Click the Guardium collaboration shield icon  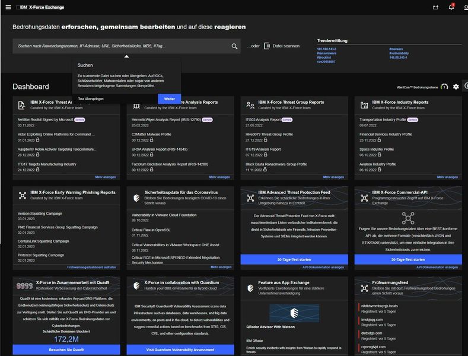(x=136, y=285)
